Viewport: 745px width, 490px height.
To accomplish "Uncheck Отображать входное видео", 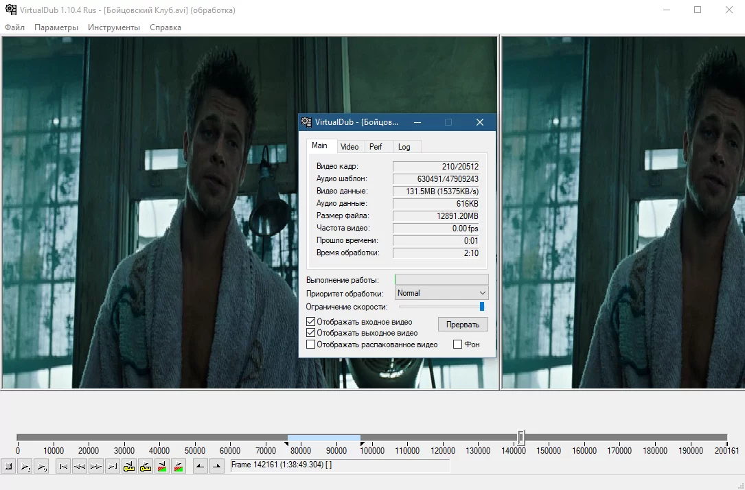I will click(x=311, y=321).
